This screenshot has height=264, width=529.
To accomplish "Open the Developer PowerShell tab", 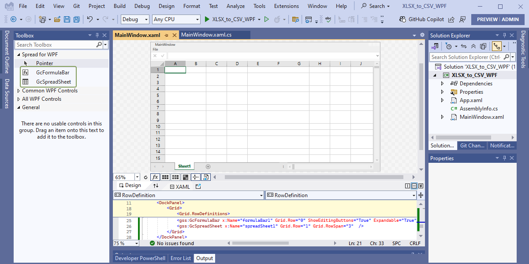I will click(x=140, y=258).
